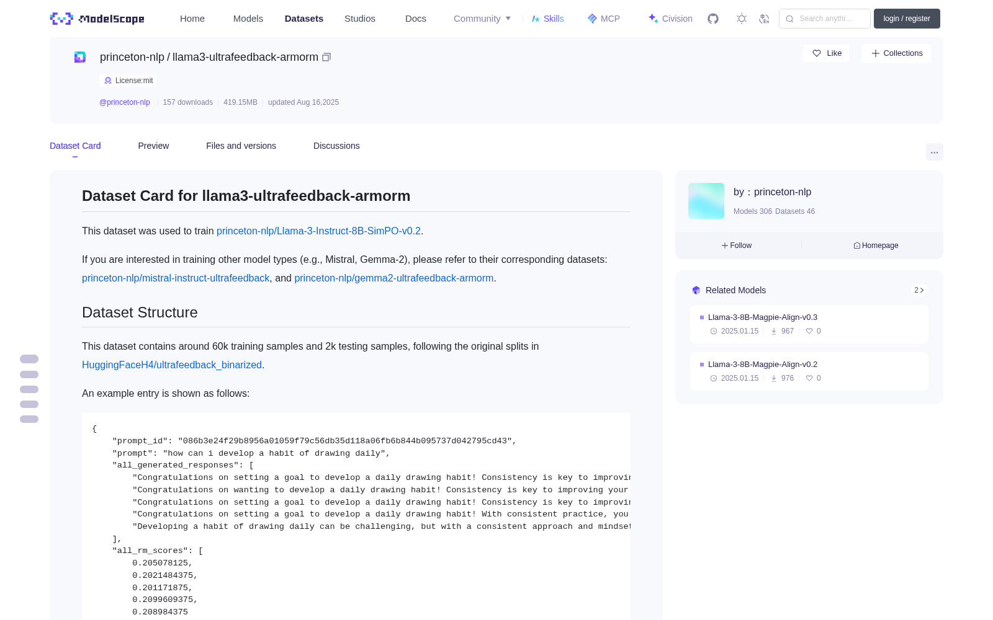Click the last outline navigation marker
Image resolution: width=993 pixels, height=620 pixels.
(x=29, y=419)
